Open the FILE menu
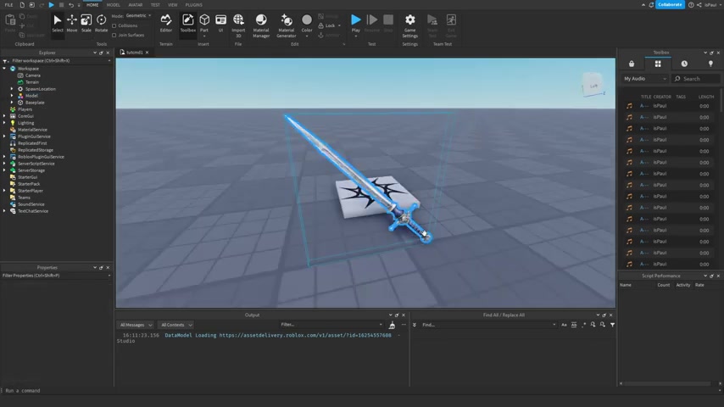 8,4
